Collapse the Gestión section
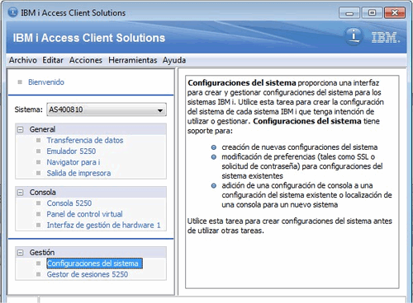Viewport: 413px width, 303px height. point(21,253)
